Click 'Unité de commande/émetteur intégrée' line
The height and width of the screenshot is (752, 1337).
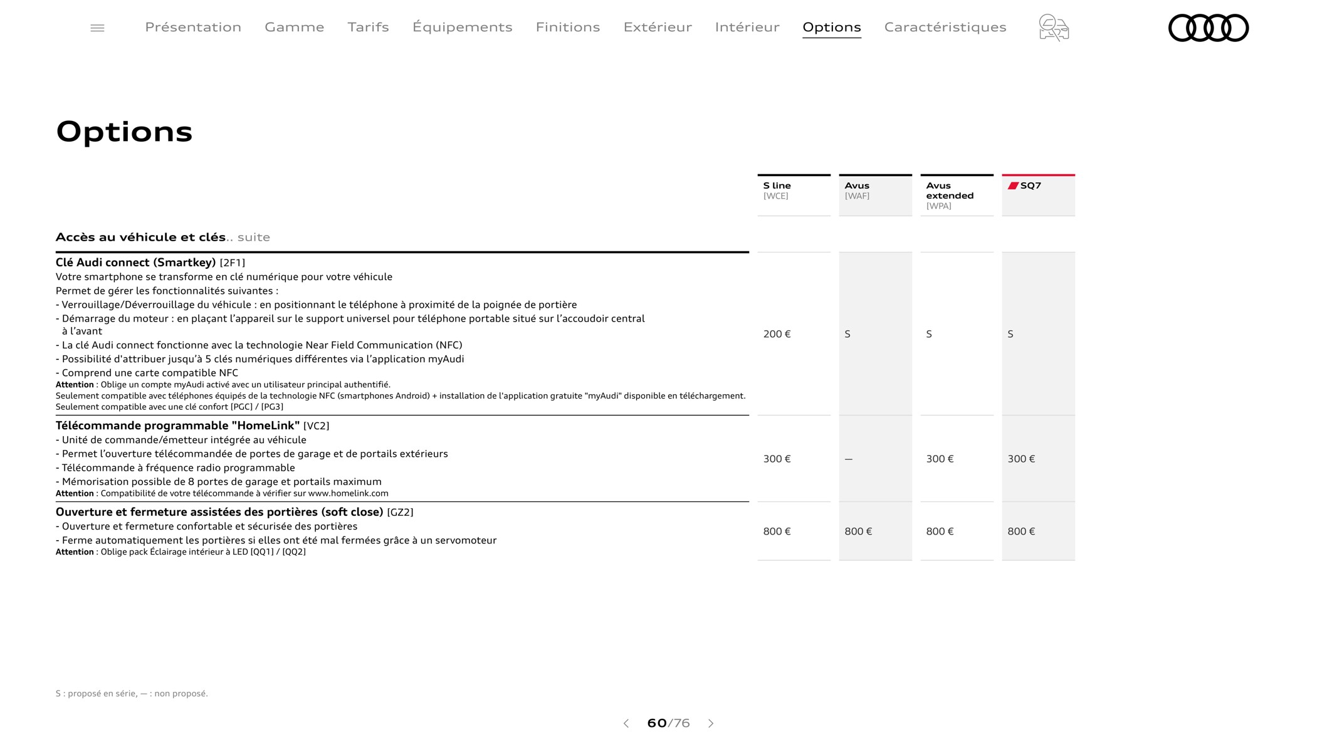coord(181,440)
